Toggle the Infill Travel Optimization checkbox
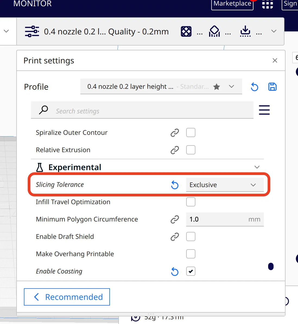 click(x=191, y=202)
